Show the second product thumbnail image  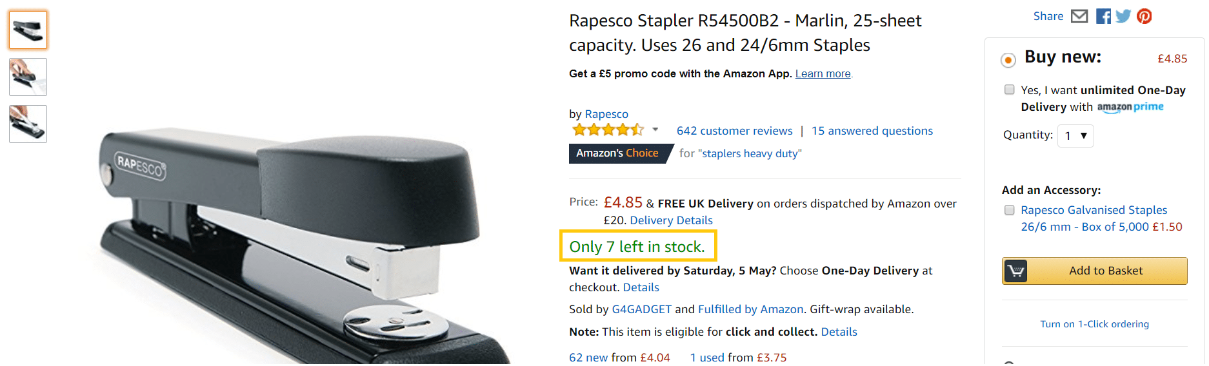[28, 77]
